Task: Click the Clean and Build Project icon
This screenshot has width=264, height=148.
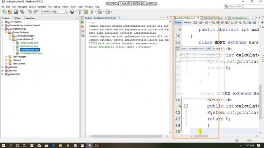Action: click(x=86, y=12)
